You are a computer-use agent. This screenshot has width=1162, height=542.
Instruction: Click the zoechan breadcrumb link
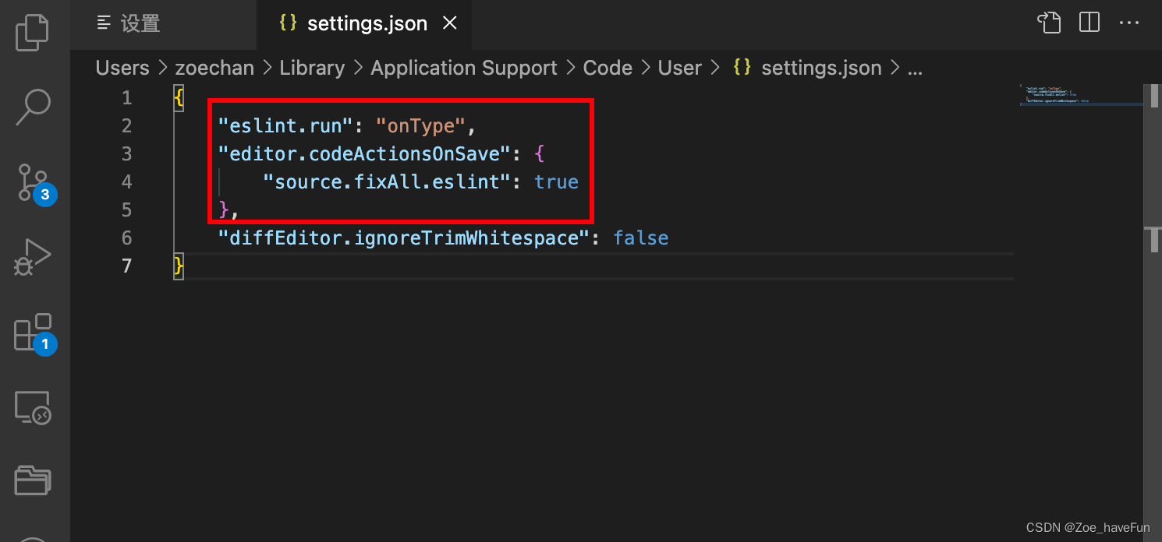click(214, 68)
